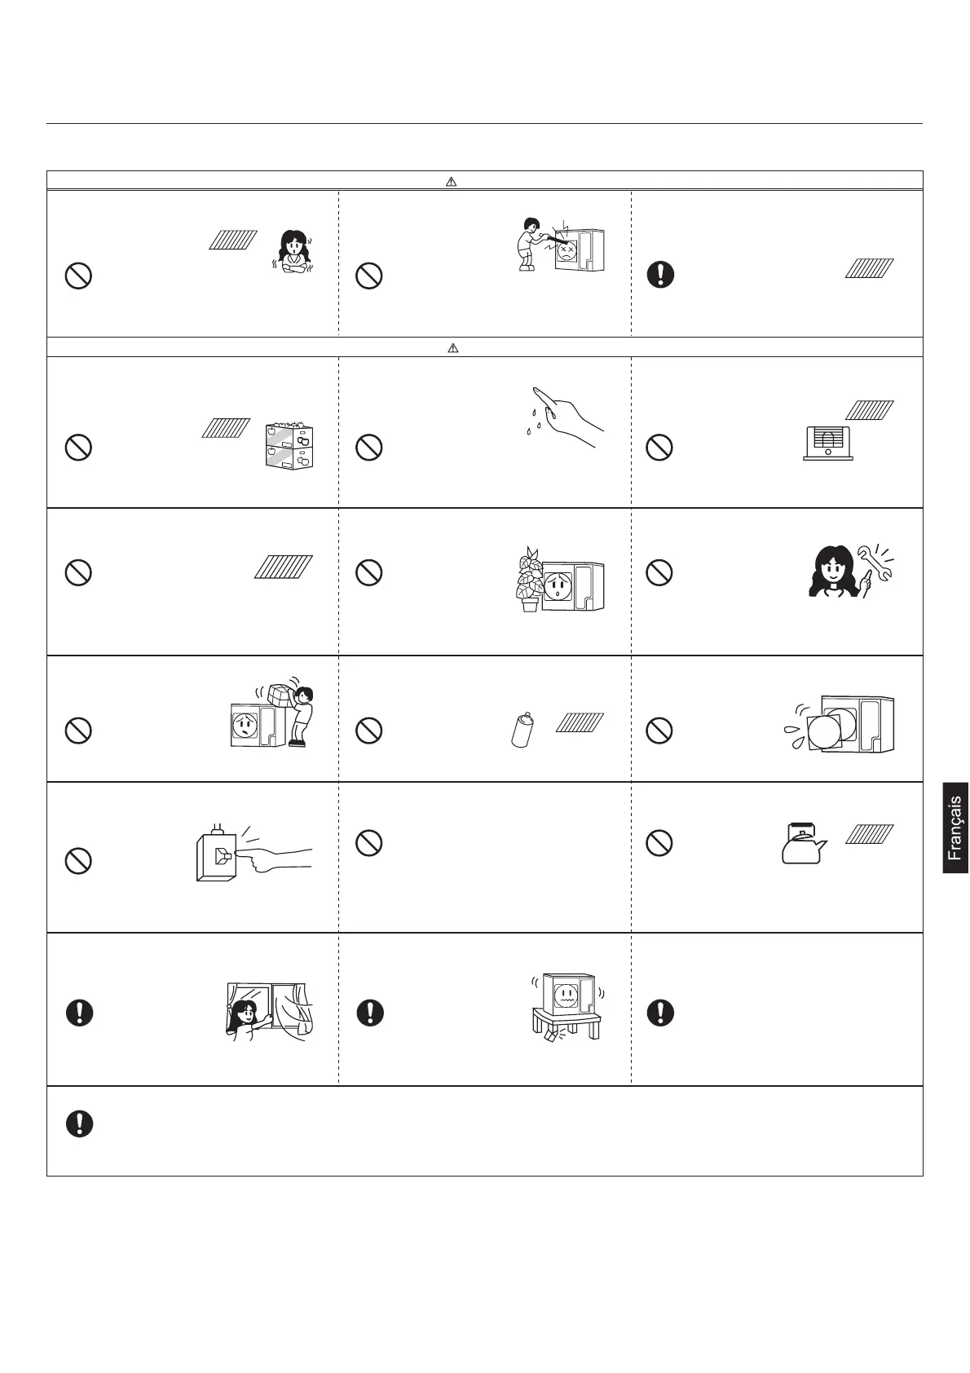Click the prohibition sign beside the kettle
The width and height of the screenshot is (970, 1373).
[x=659, y=843]
